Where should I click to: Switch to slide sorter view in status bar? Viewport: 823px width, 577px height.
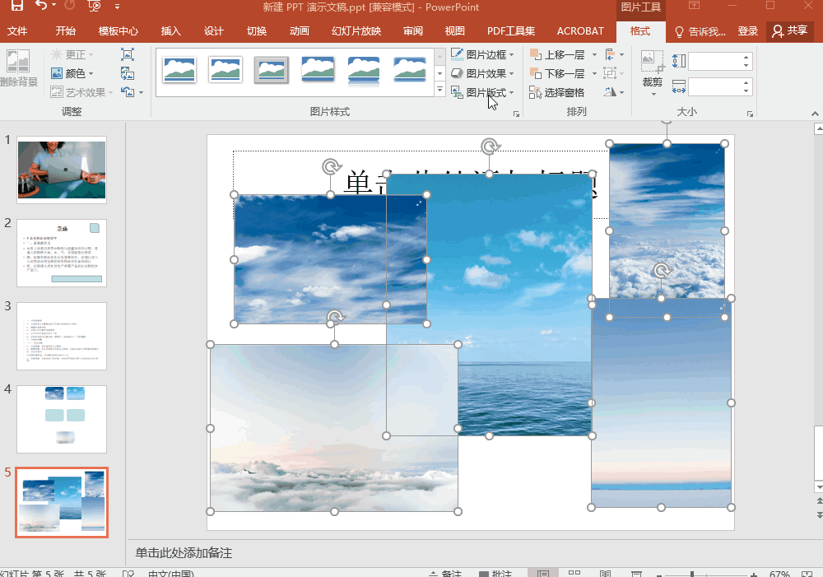tap(574, 574)
